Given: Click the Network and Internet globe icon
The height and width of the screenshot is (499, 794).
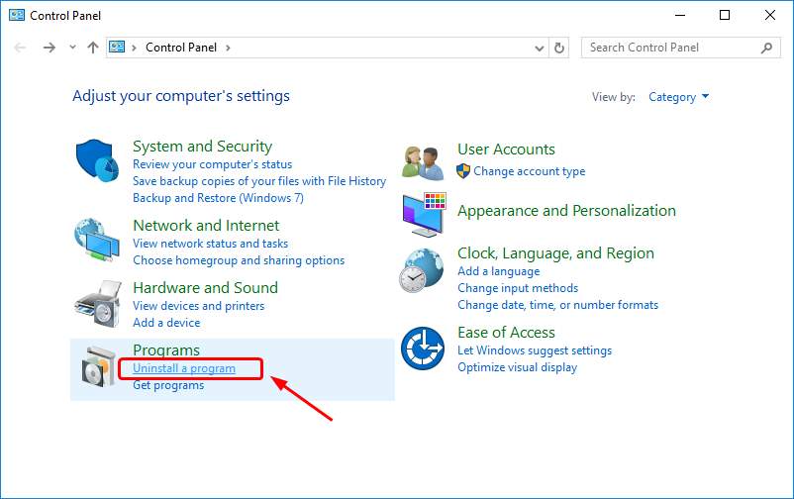Looking at the screenshot, I should coord(97,241).
